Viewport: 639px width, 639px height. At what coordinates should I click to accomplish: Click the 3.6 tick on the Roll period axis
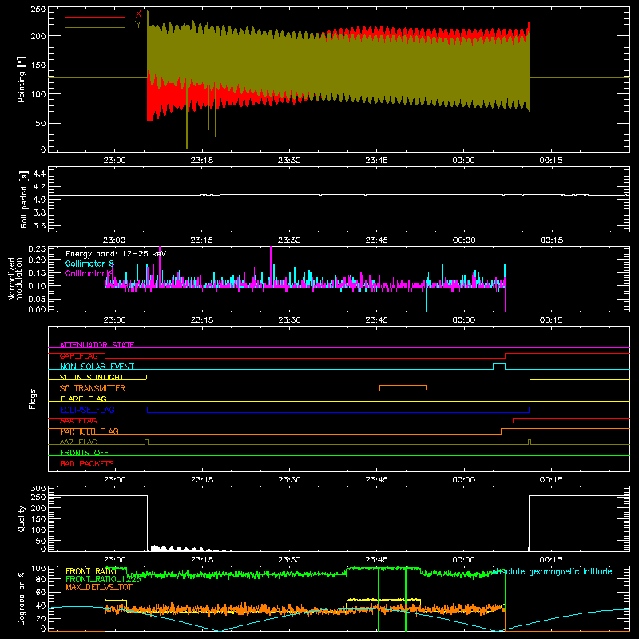(x=39, y=225)
